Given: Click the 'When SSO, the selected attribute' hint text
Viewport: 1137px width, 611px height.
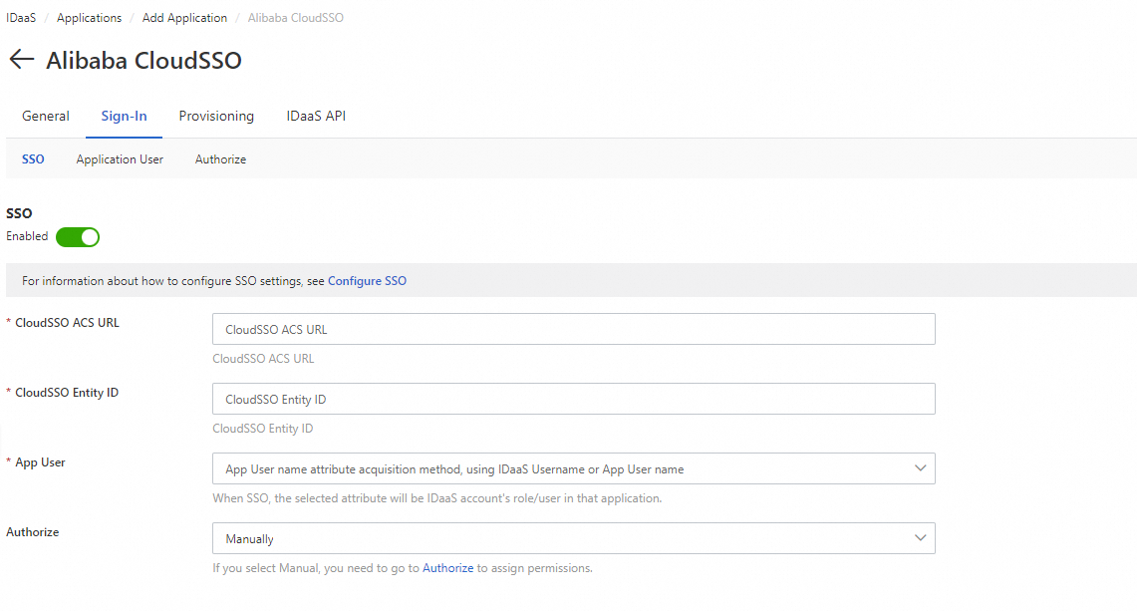Looking at the screenshot, I should coord(436,498).
